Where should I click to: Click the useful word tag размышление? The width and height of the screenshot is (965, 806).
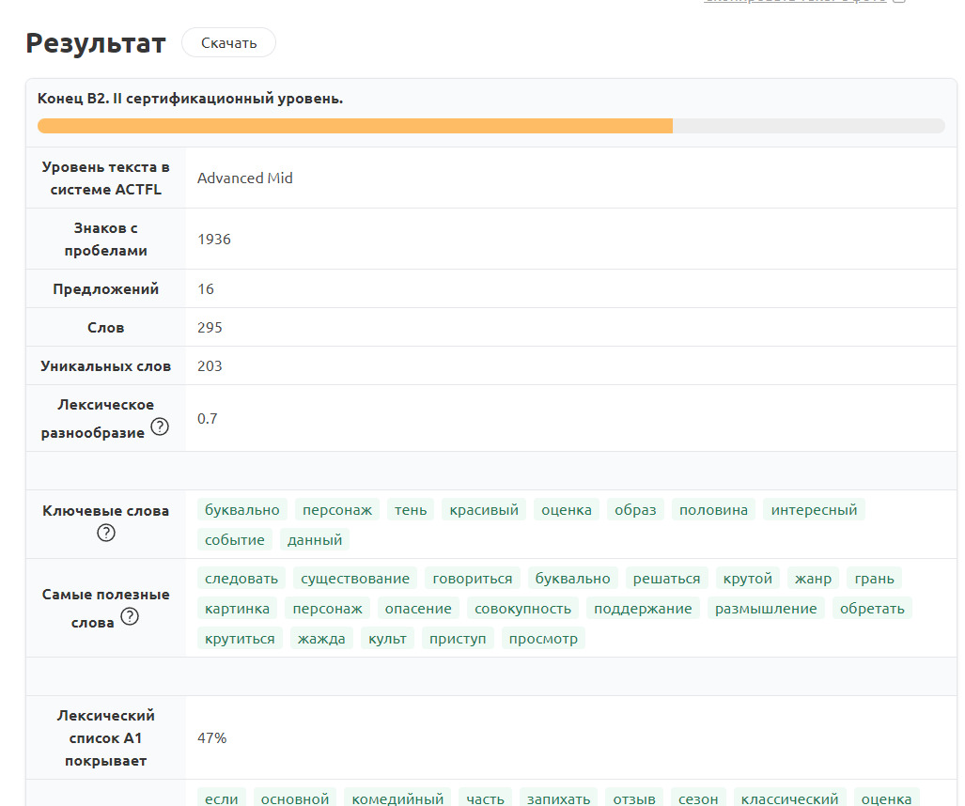(766, 609)
